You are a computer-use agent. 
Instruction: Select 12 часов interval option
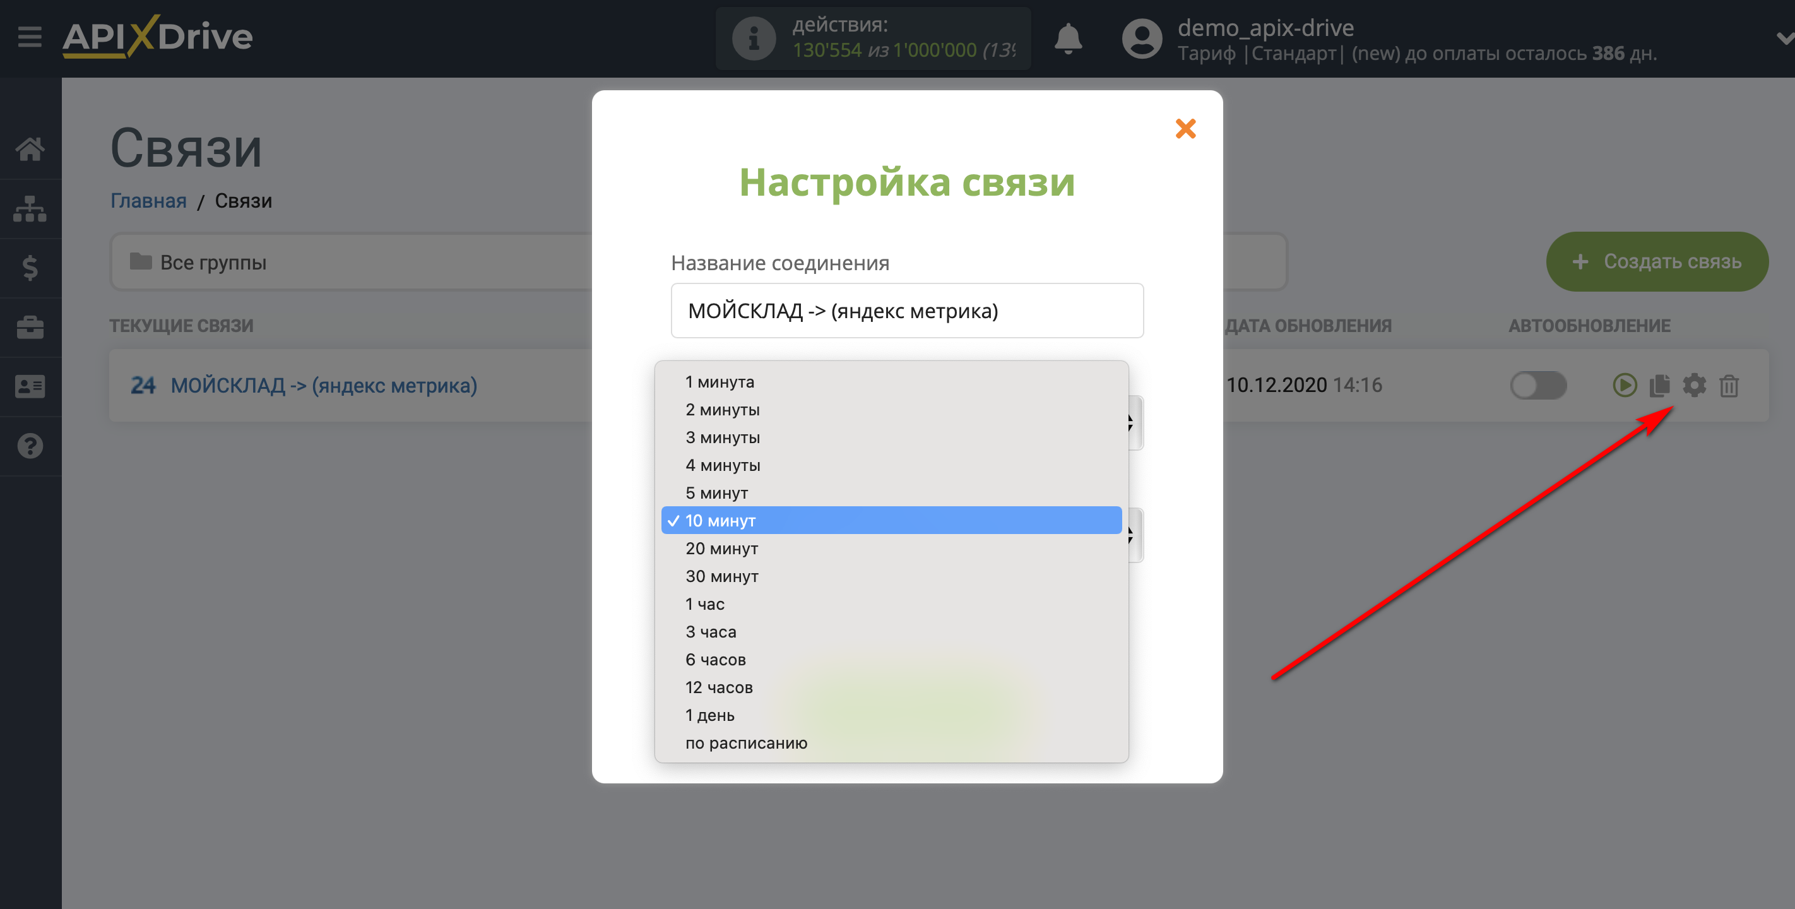891,688
